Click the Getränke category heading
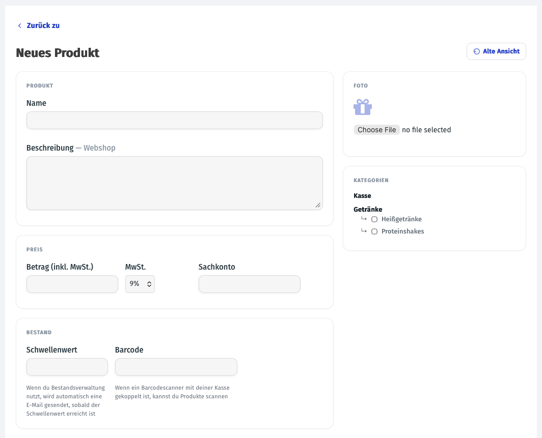Image resolution: width=542 pixels, height=438 pixels. point(368,209)
